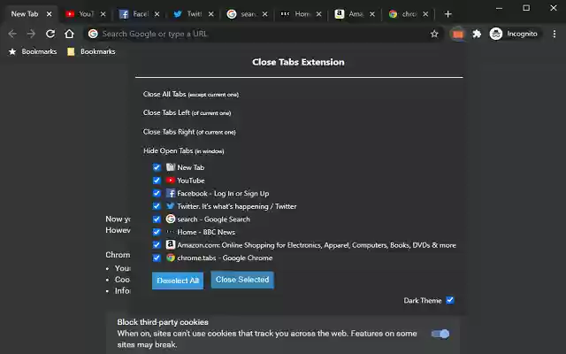Click 'Twitter. It's what's happening / Twitter' text
566x354 pixels.
[x=237, y=206]
